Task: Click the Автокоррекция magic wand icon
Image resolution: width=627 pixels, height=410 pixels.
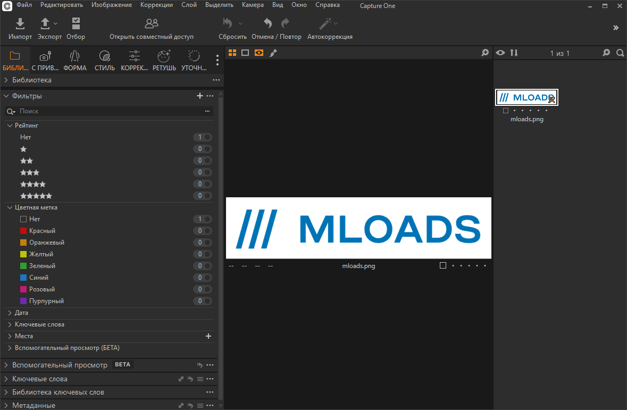Action: click(x=325, y=23)
